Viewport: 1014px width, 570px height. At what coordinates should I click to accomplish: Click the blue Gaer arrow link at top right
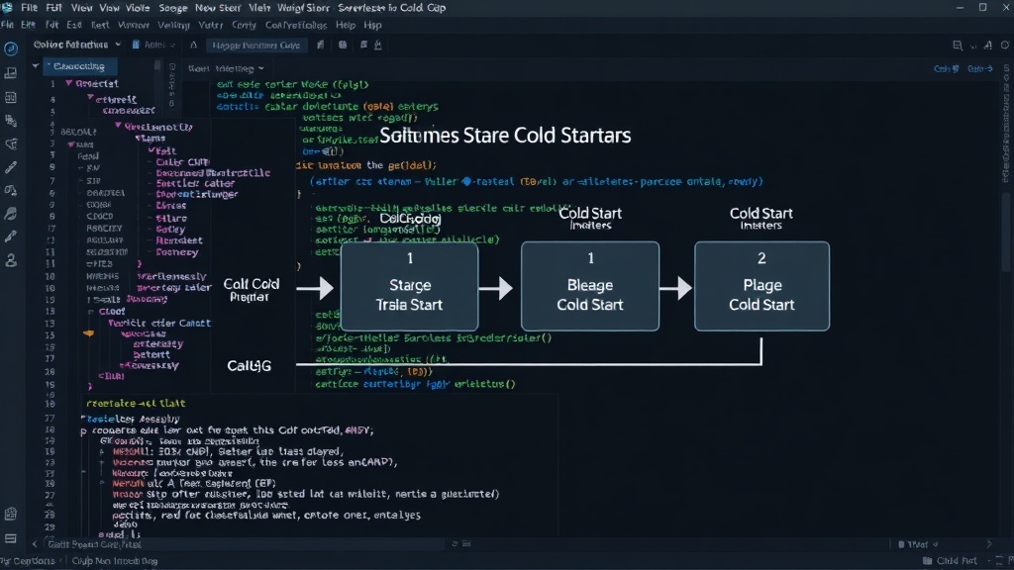(980, 68)
